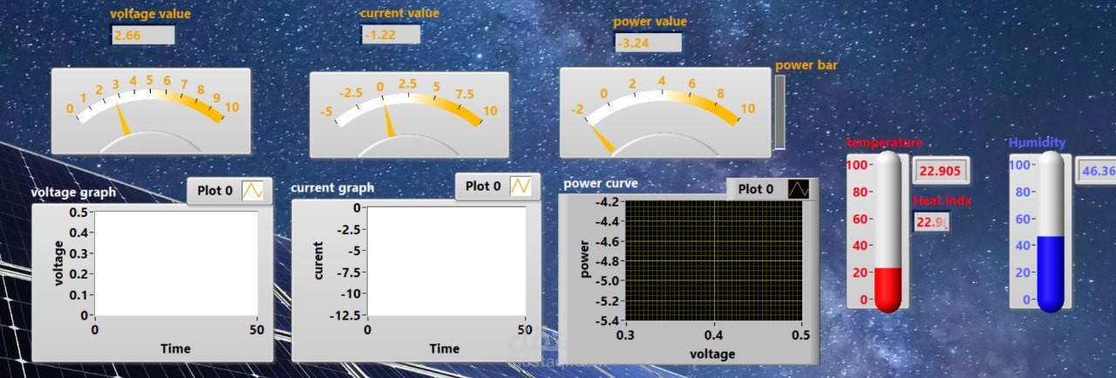Select the current value field showing -1.22
The image size is (1116, 378).
tap(391, 34)
